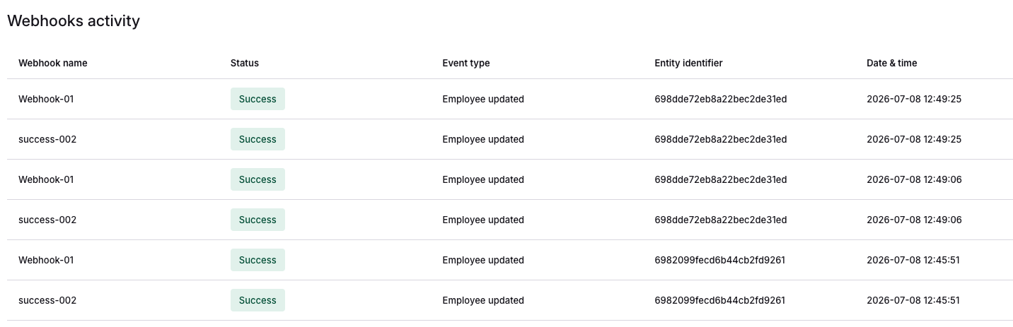Click the Status column header
This screenshot has width=1013, height=327.
pos(245,63)
